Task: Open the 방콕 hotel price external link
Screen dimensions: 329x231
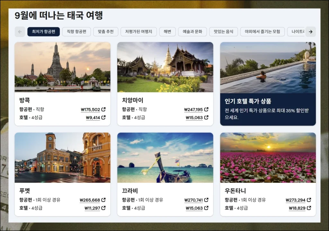Action: pos(96,118)
